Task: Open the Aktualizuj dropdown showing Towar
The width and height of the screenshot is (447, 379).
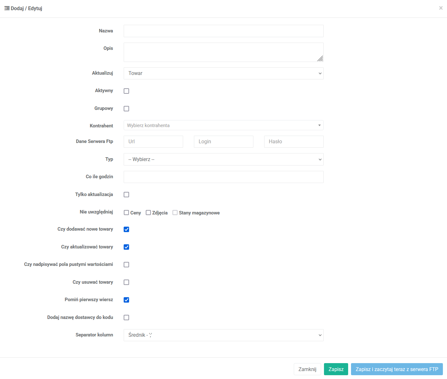Action: point(223,73)
